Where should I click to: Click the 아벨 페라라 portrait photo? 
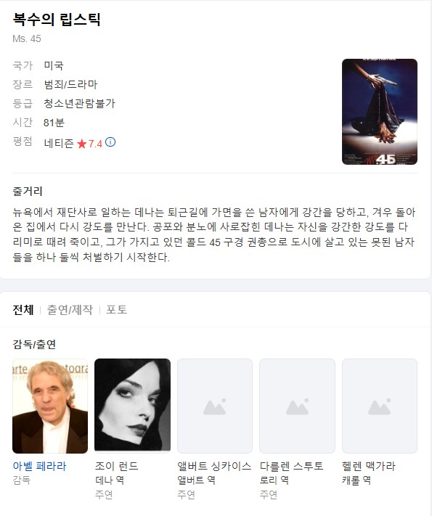point(50,406)
